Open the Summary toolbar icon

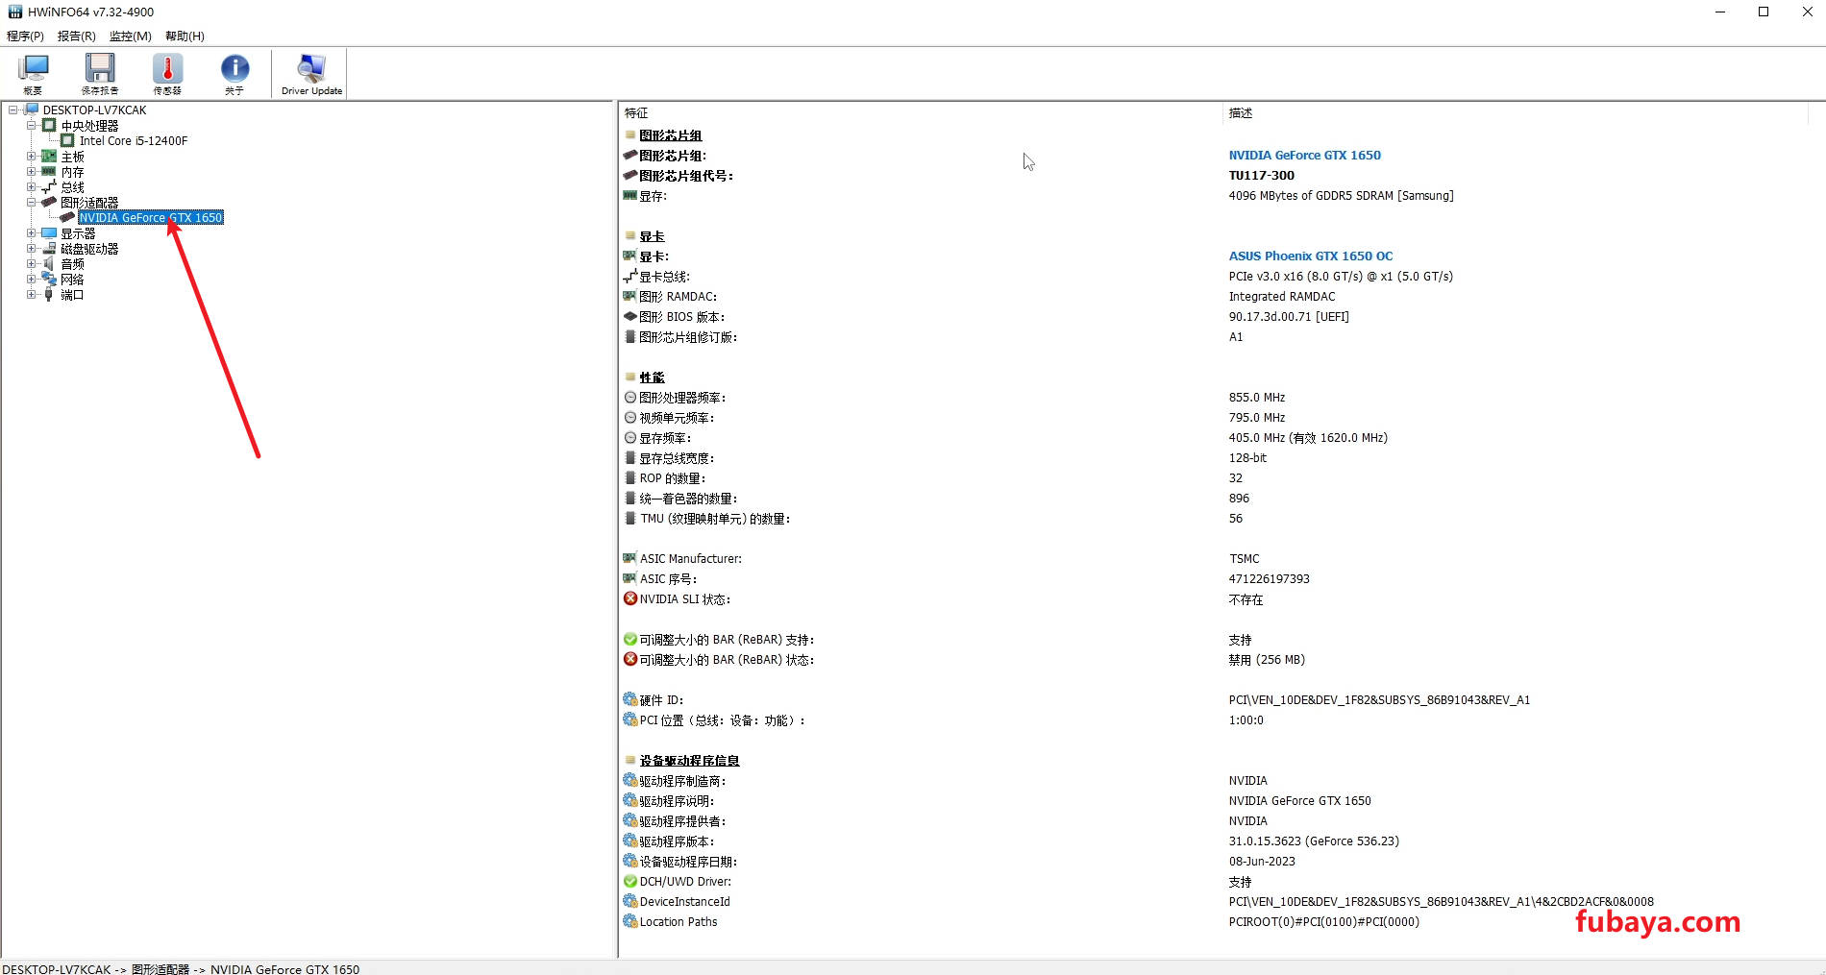point(33,73)
